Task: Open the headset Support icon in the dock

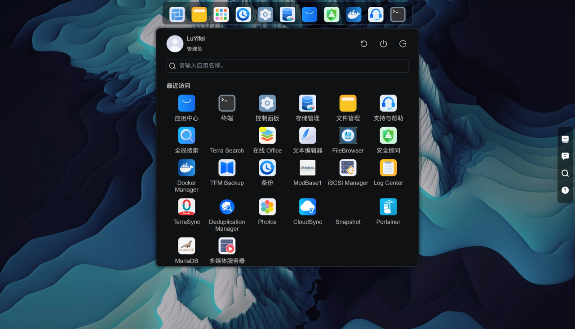Action: click(x=376, y=14)
